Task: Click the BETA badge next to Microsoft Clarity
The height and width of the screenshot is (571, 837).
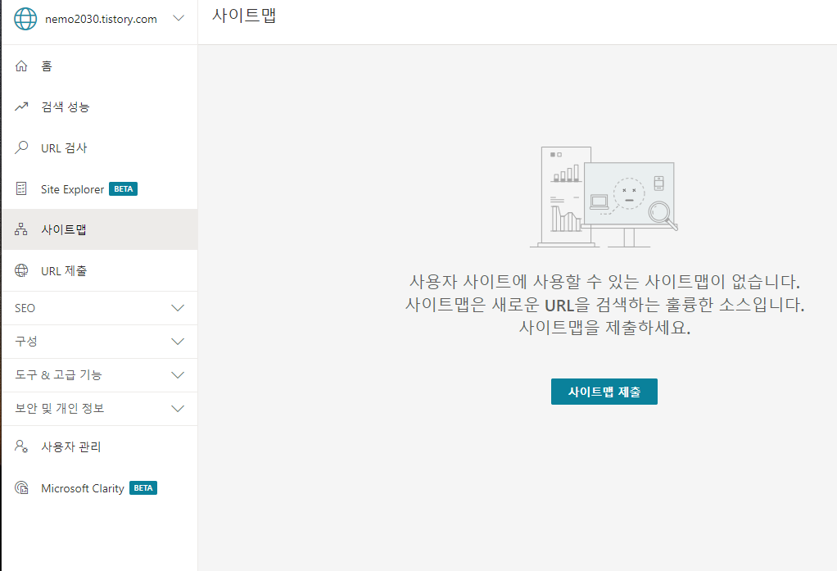Action: point(143,488)
